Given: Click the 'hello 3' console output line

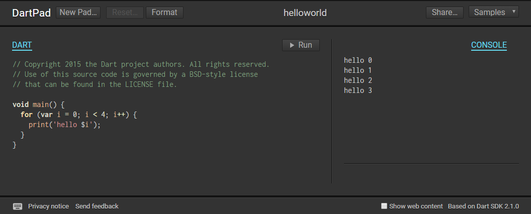Looking at the screenshot, I should click(x=358, y=90).
